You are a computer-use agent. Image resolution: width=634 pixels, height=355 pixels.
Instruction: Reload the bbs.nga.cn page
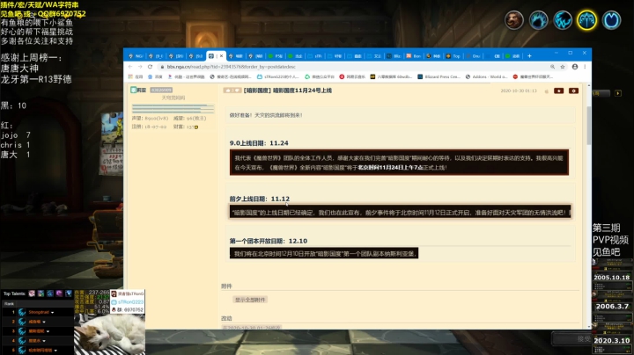pos(150,67)
